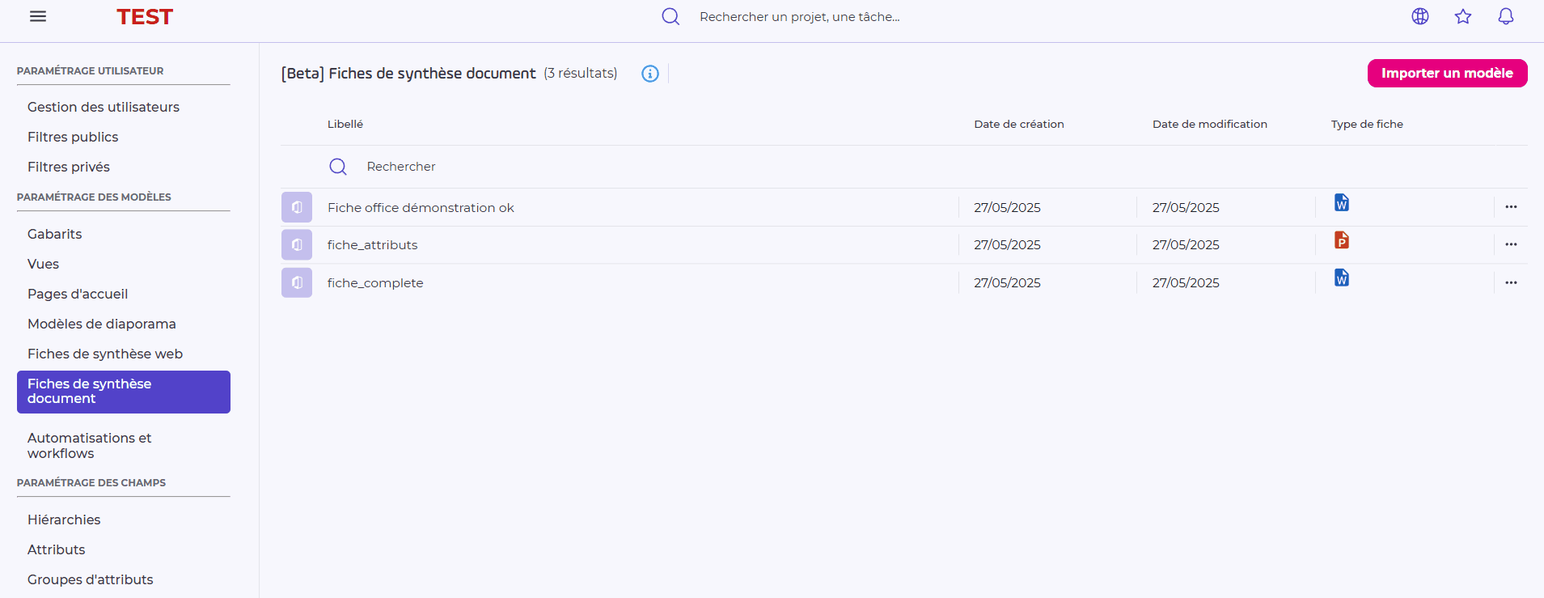
Task: Focus the global project search bar
Action: tap(799, 17)
